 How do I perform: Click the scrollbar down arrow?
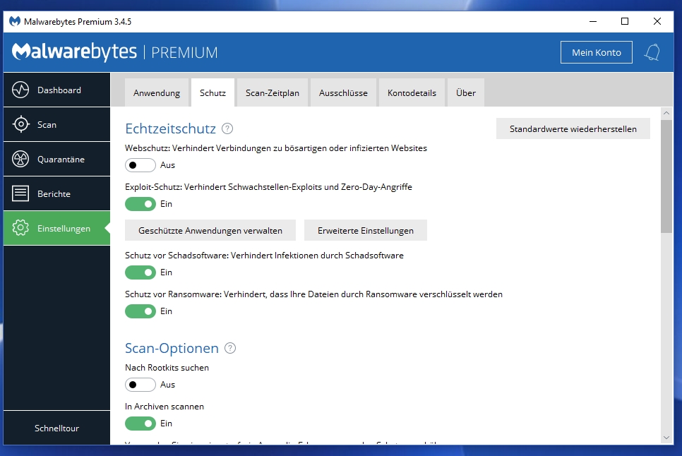pos(666,438)
